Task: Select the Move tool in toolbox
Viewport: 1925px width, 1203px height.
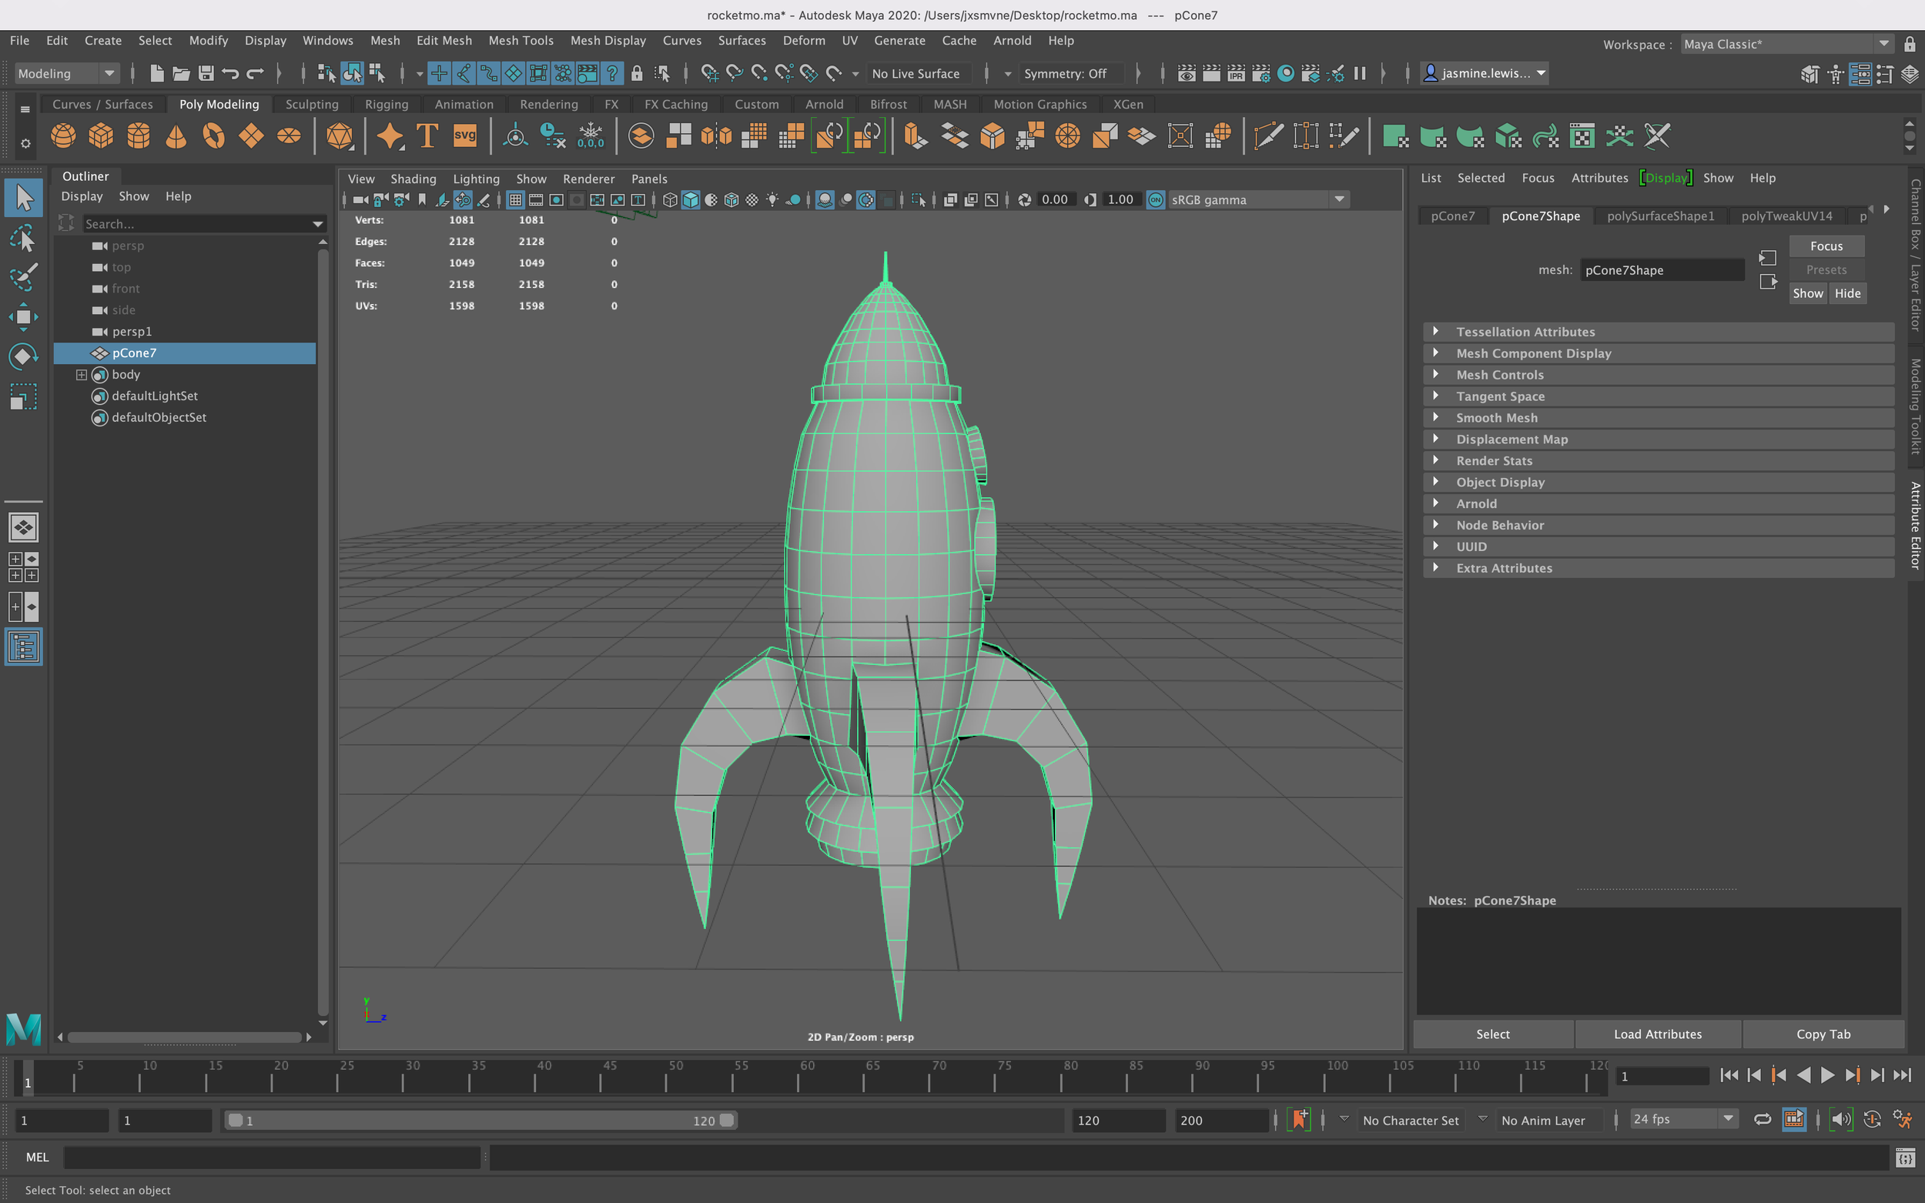Action: [23, 316]
